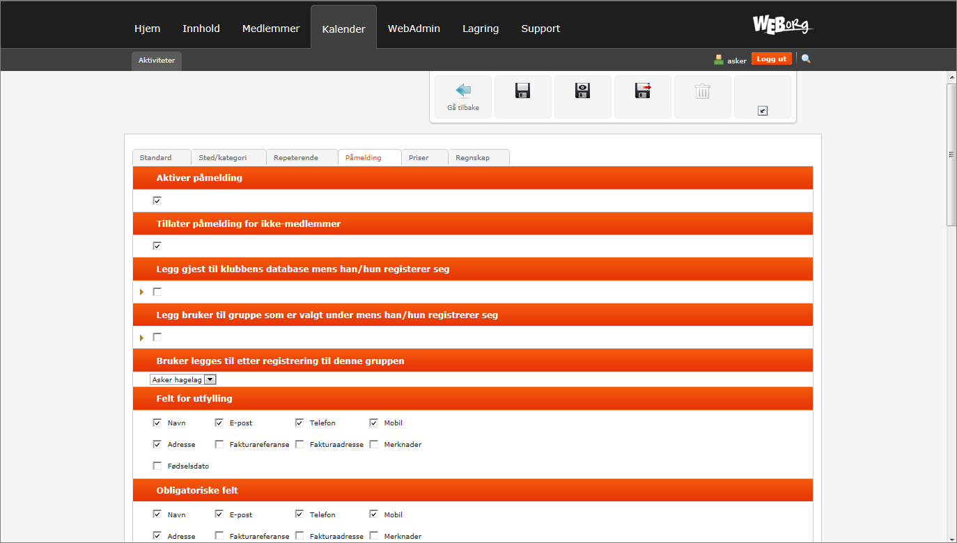Toggle Mobil under Felt for utfylling
The image size is (957, 543).
click(373, 423)
